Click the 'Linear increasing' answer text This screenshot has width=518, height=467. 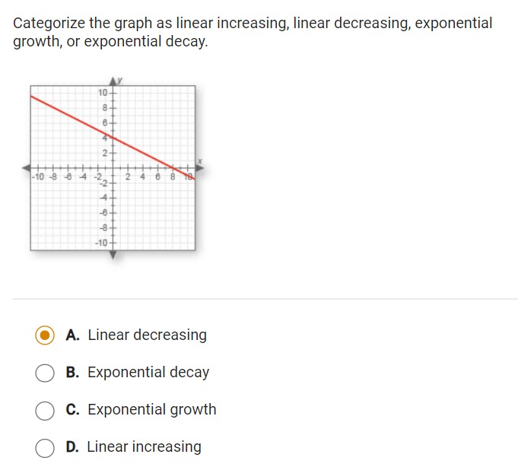(x=144, y=447)
